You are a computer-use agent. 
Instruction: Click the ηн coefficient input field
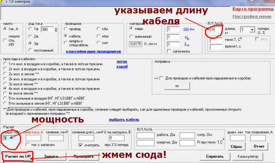pos(173,37)
